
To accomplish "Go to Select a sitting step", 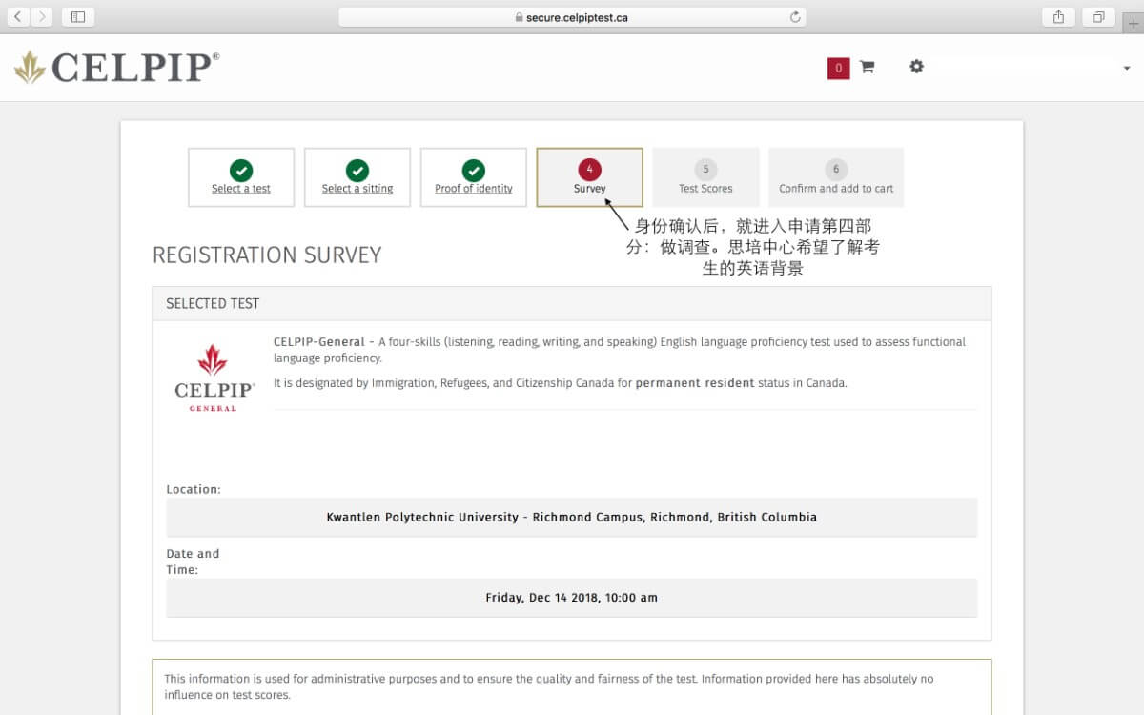I will tap(357, 177).
